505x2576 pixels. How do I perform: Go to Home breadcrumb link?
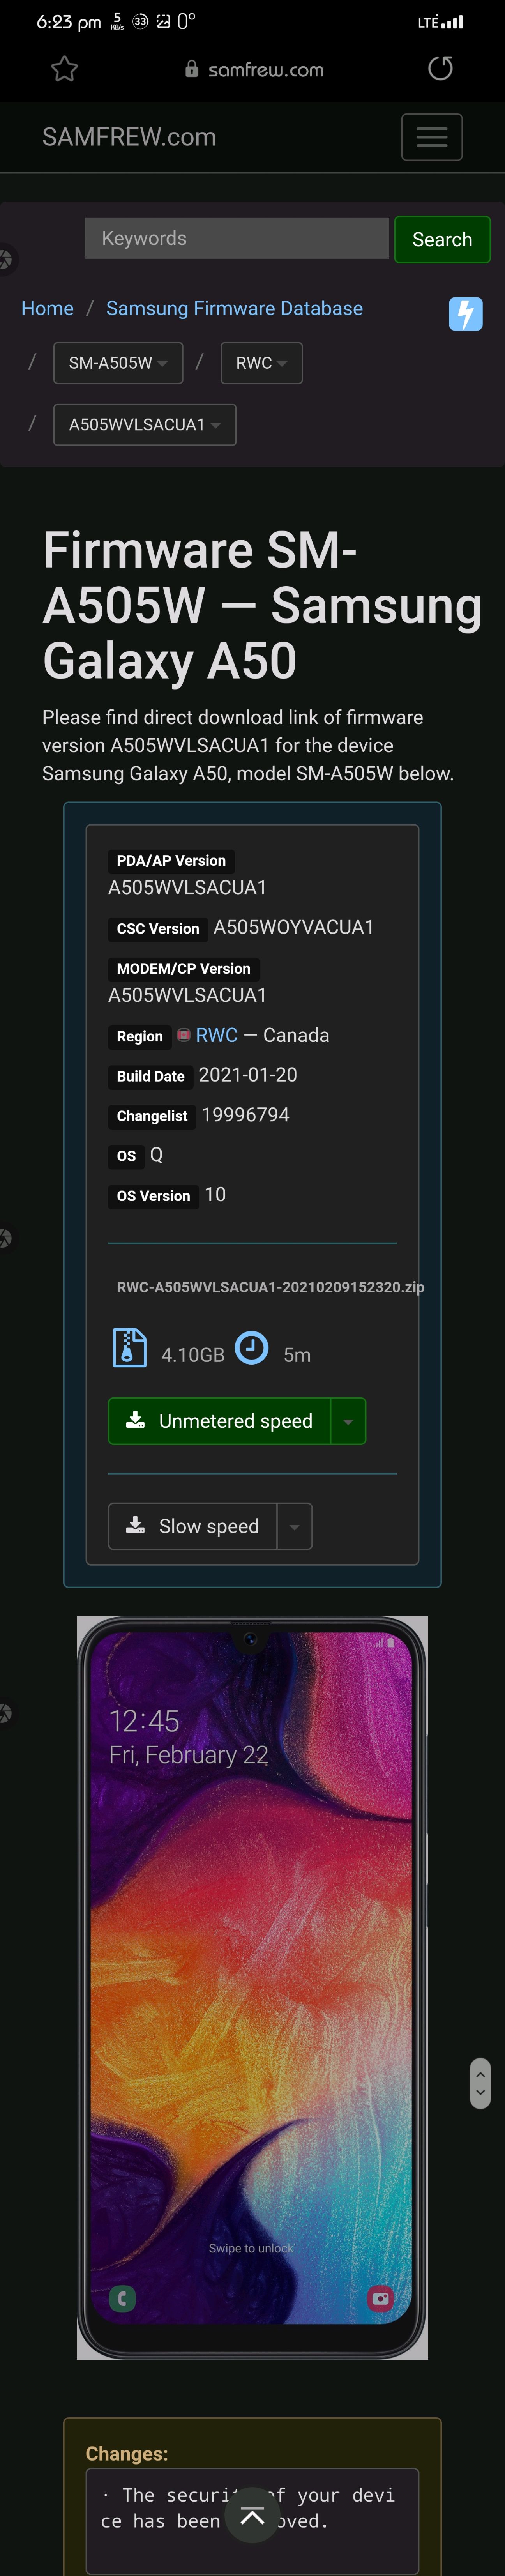pos(47,308)
